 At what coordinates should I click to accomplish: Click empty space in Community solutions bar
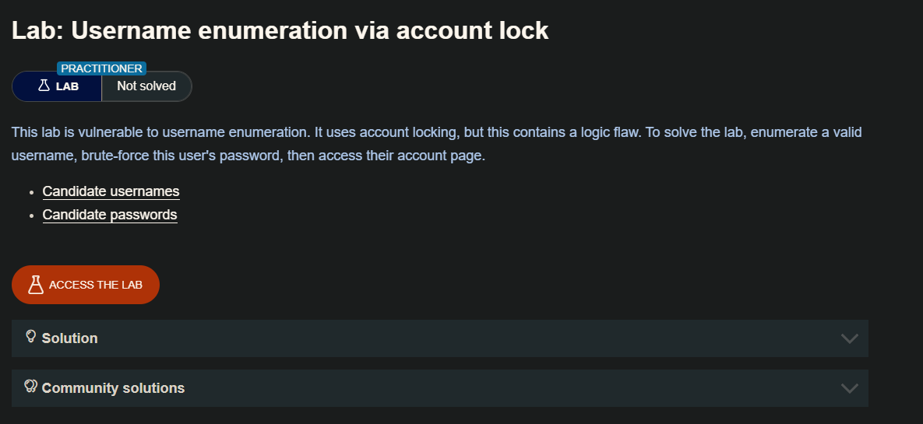506,388
